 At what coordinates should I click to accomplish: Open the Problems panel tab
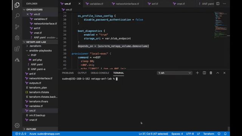[68, 73]
